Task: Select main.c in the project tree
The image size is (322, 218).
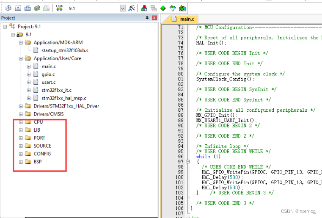Action: (49, 66)
